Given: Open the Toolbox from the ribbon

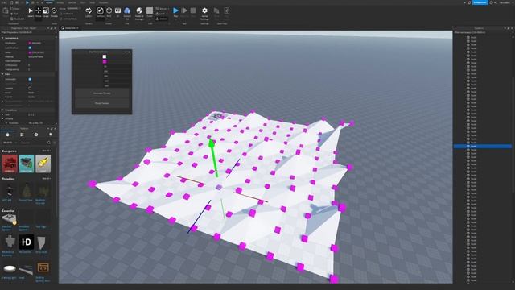Looking at the screenshot, I should [x=100, y=12].
